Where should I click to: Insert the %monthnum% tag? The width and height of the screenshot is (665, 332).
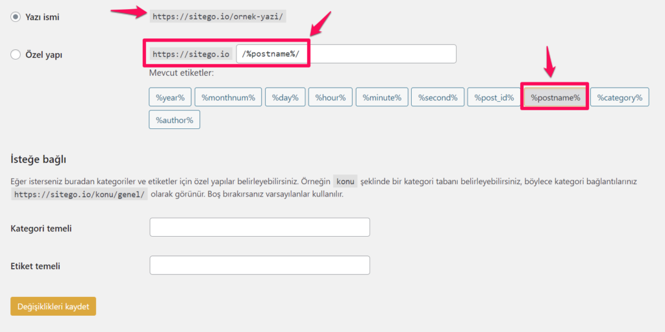coord(228,98)
